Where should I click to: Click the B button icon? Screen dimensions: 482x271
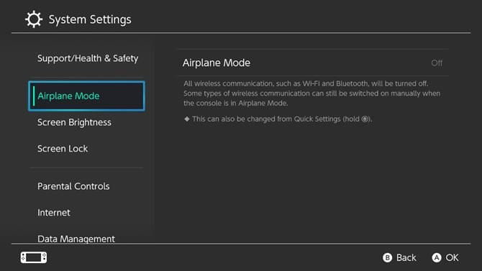coord(387,257)
